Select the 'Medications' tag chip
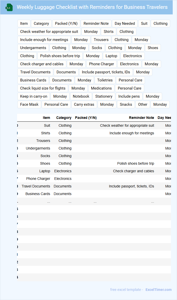This screenshot has width=177, height=300. 101,88
